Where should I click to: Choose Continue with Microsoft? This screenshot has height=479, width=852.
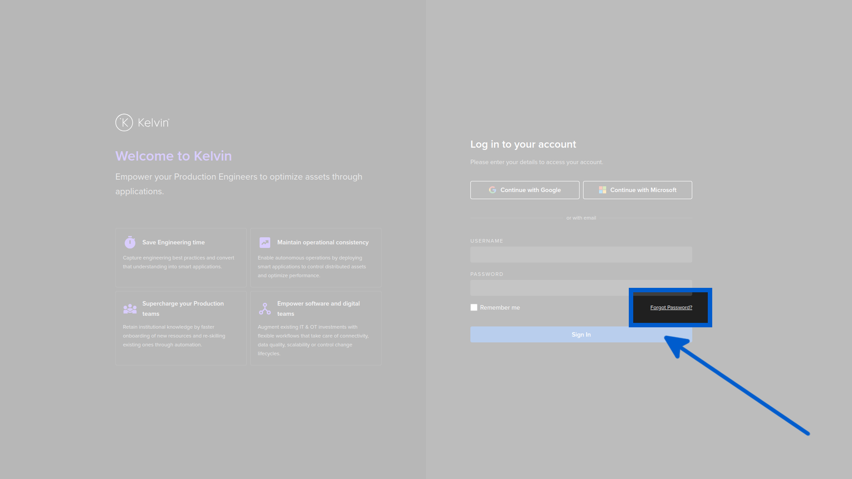(637, 190)
